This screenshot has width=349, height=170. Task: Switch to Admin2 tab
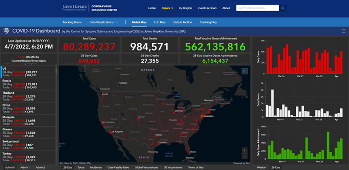pos(40,167)
